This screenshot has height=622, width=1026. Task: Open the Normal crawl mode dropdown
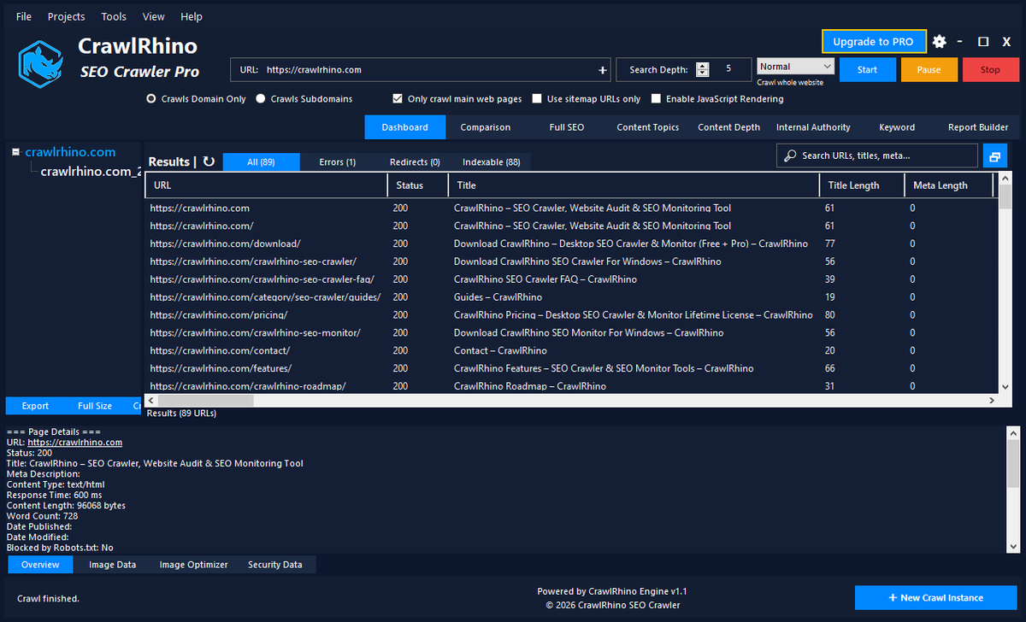tap(795, 67)
